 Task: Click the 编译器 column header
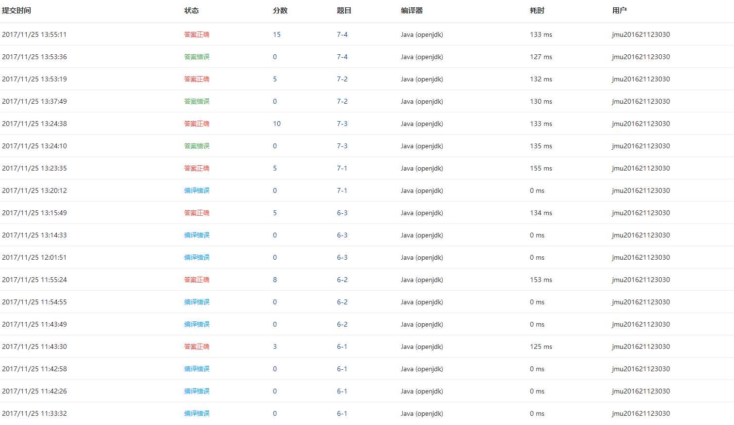412,10
